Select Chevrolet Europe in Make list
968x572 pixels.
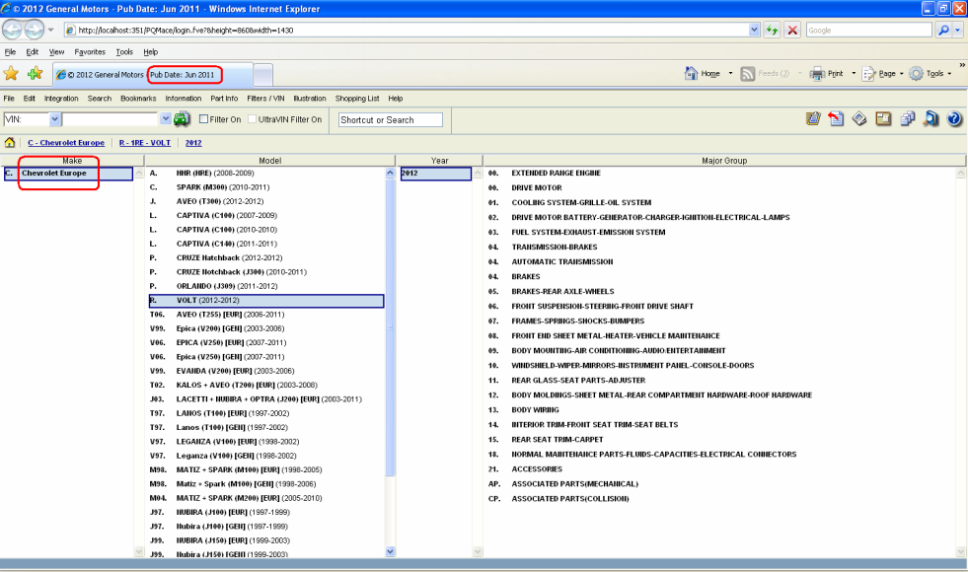(68, 174)
